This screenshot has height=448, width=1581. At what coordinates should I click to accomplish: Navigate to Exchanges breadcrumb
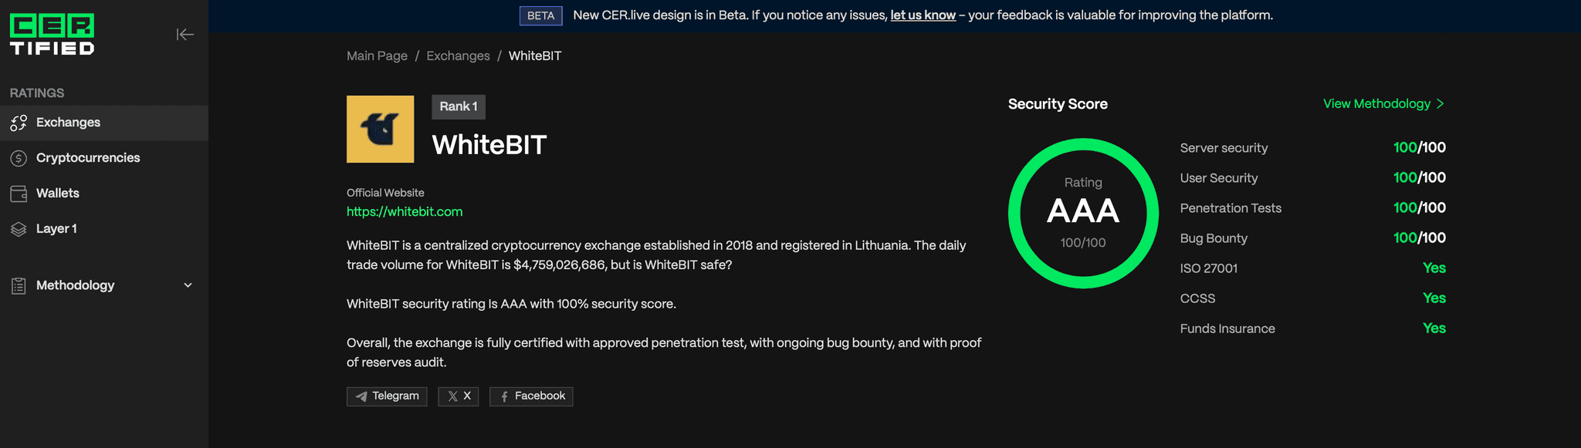[458, 56]
